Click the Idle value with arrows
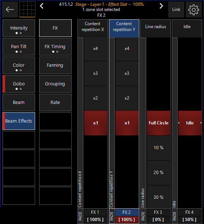 pos(190,123)
